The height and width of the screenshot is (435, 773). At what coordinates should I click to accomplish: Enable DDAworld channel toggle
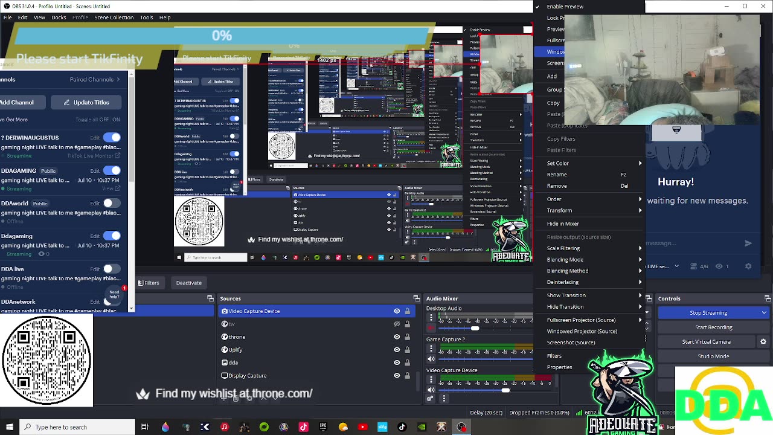pyautogui.click(x=111, y=203)
